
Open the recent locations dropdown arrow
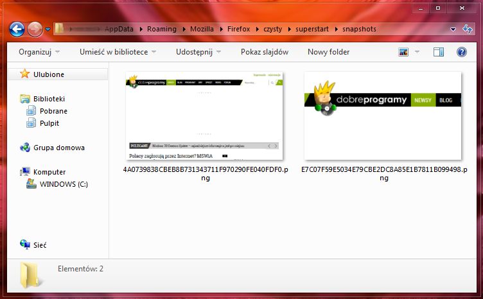(x=48, y=30)
